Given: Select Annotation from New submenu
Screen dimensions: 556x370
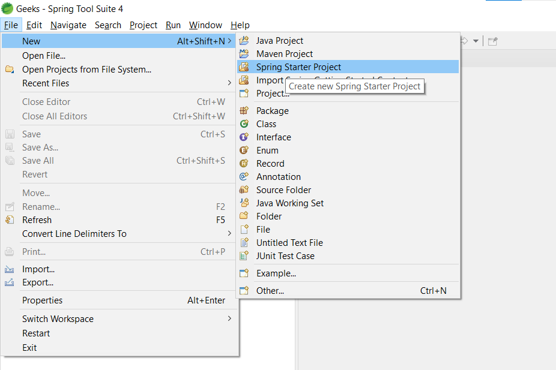Looking at the screenshot, I should [x=348, y=176].
